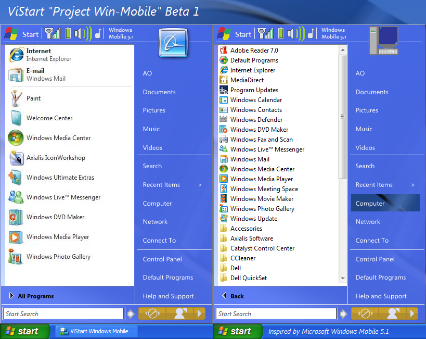
Task: Go to the Documents link
Action: pos(158,92)
